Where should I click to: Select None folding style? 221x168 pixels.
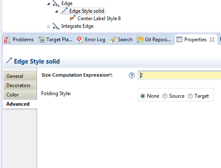click(143, 96)
